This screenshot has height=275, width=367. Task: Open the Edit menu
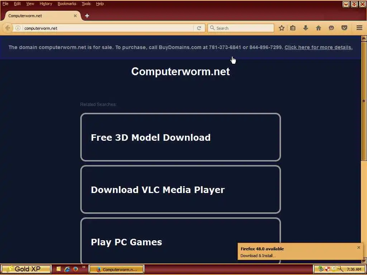pos(17,4)
